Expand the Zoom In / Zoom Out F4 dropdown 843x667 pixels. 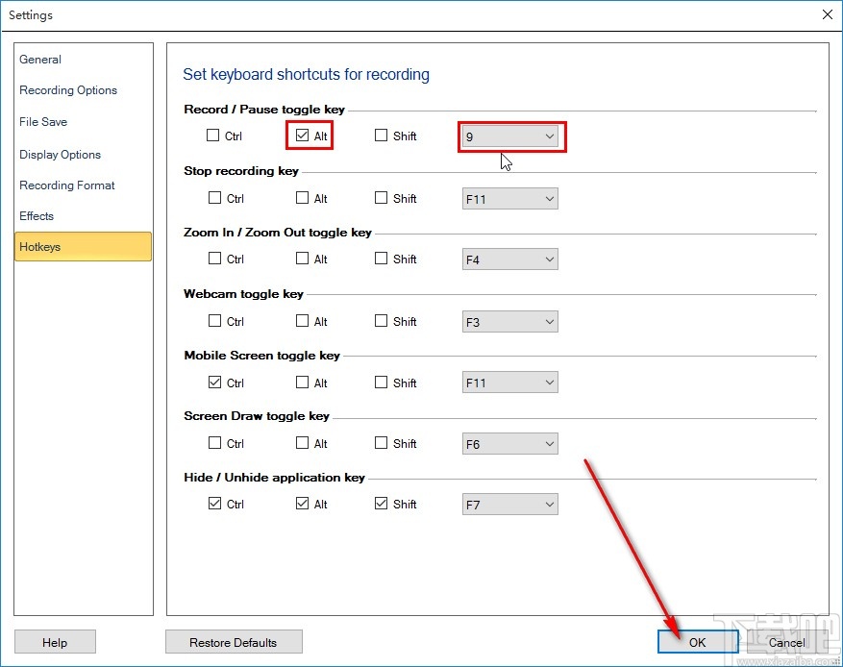(x=509, y=259)
